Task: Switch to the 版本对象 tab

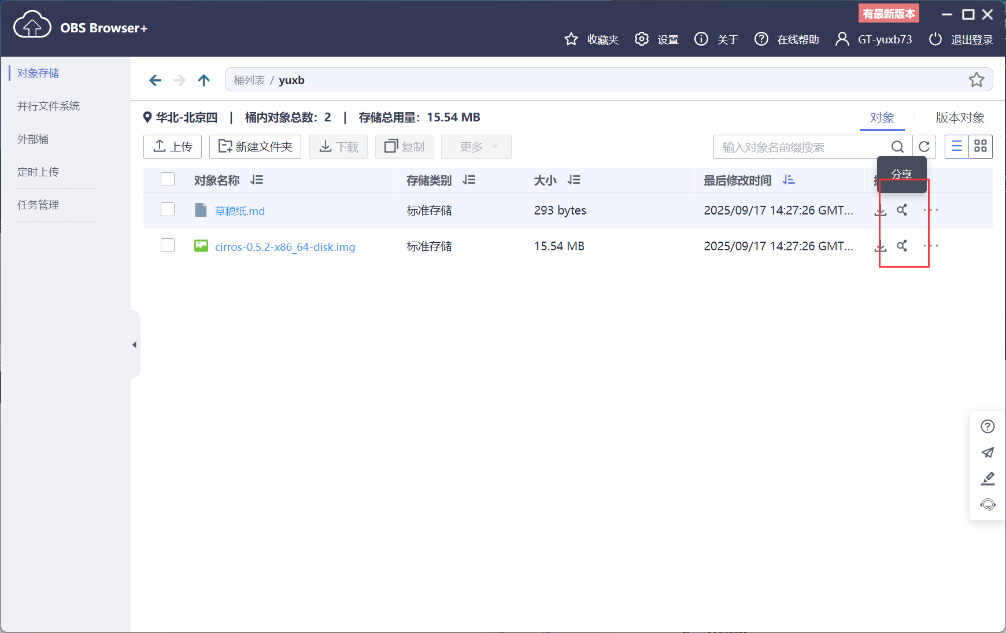Action: tap(960, 118)
